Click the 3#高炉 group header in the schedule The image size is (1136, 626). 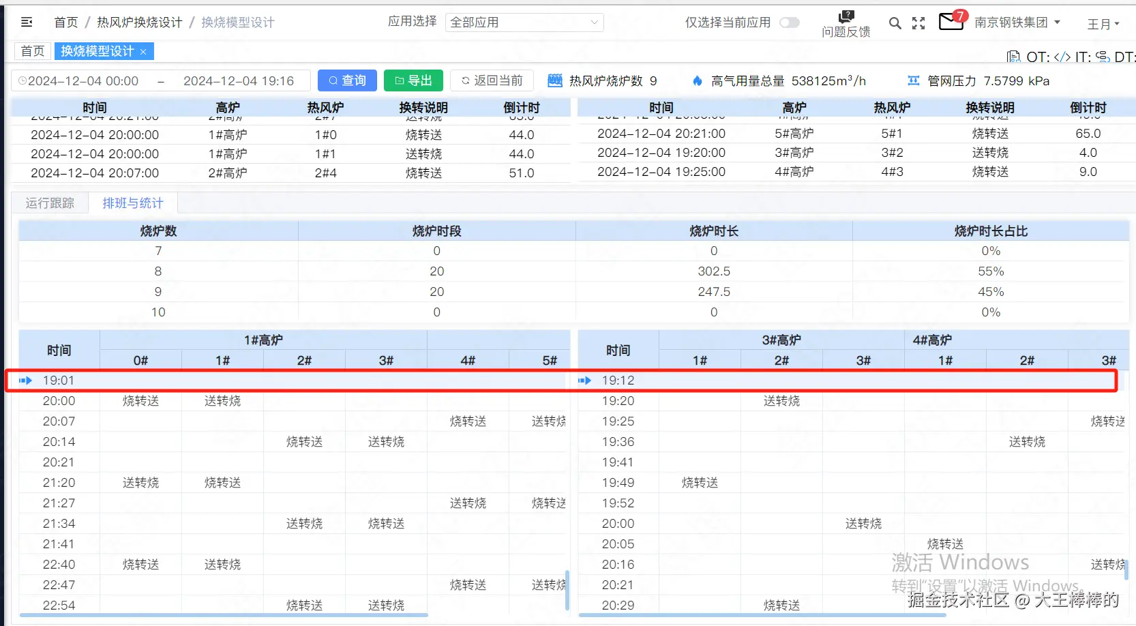781,340
